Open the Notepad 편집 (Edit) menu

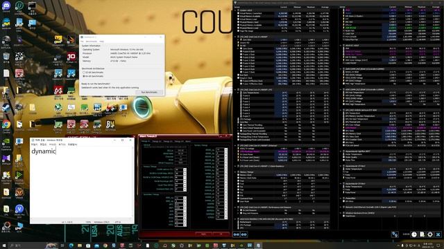pos(43,145)
